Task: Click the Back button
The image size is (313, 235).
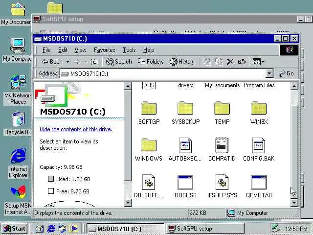Action: (x=52, y=62)
